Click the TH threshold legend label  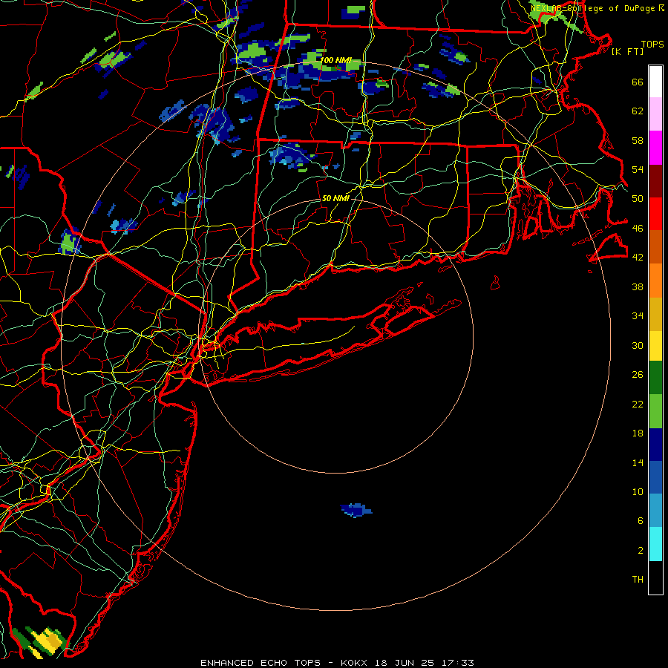click(x=638, y=579)
